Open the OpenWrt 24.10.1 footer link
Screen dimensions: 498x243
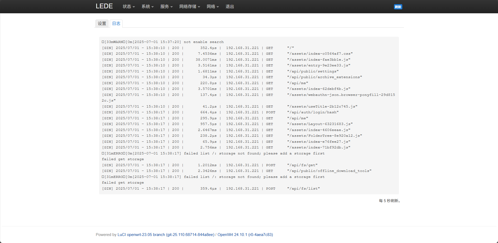(245, 235)
